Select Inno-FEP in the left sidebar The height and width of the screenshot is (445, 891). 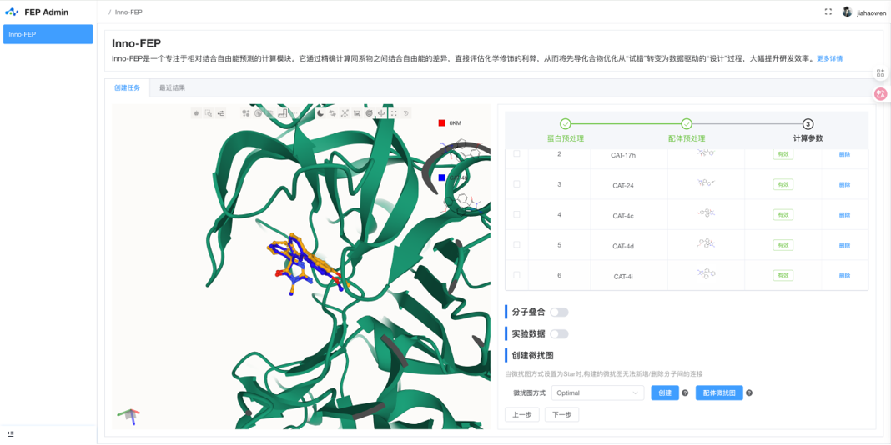click(48, 34)
